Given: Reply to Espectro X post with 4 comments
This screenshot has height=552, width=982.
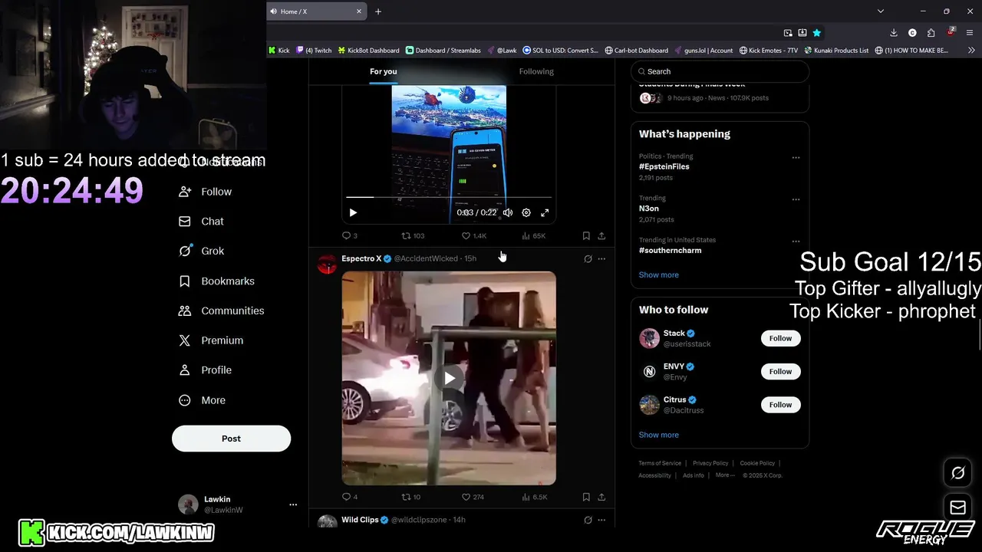Looking at the screenshot, I should tap(350, 497).
